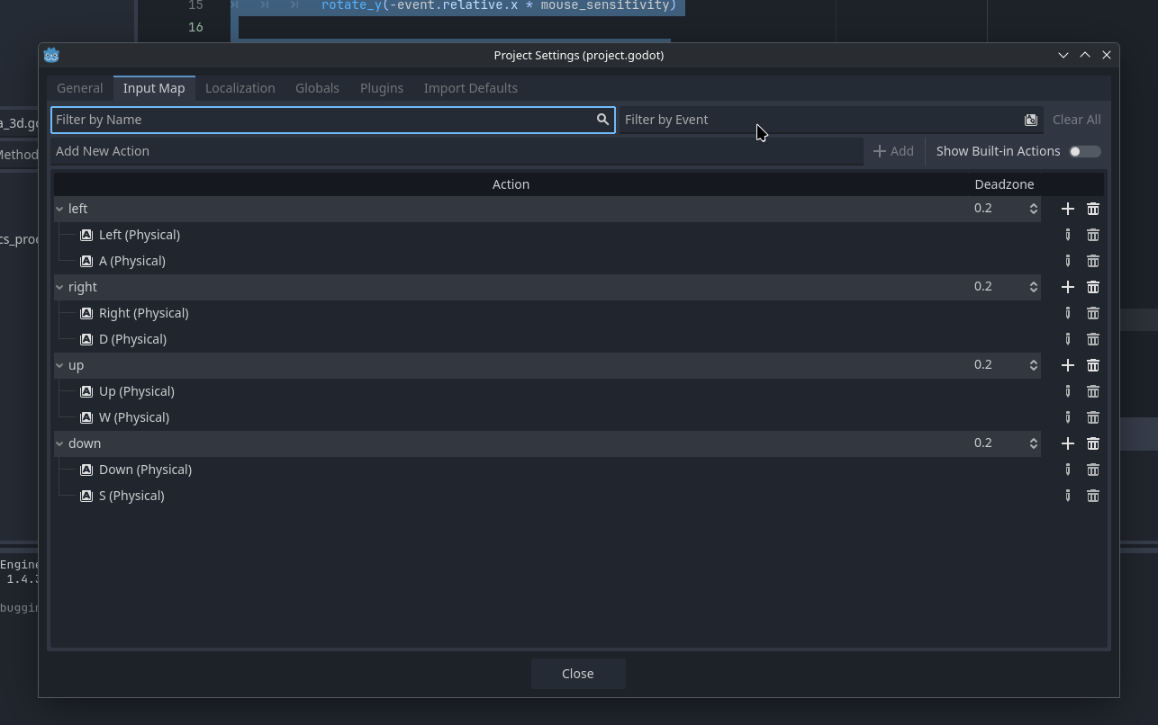Open the Localization tab
The height and width of the screenshot is (725, 1158).
240,88
